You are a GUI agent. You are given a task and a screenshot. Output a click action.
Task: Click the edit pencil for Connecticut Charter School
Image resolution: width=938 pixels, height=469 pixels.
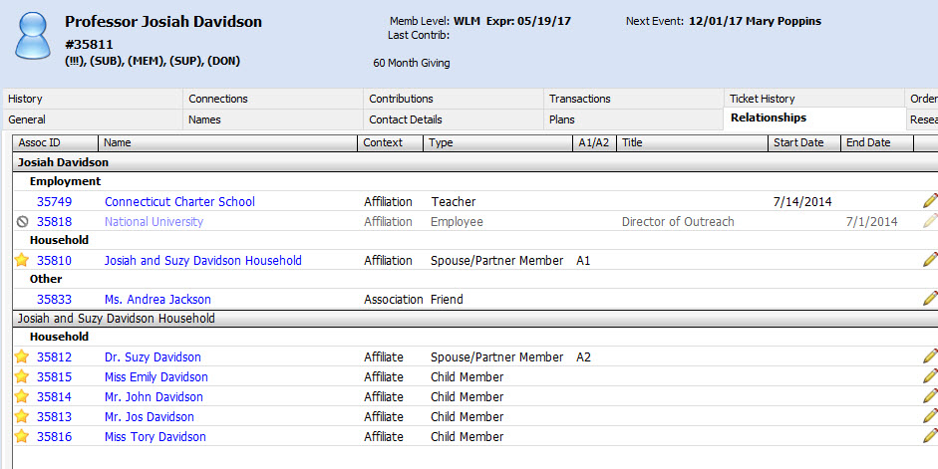click(930, 202)
